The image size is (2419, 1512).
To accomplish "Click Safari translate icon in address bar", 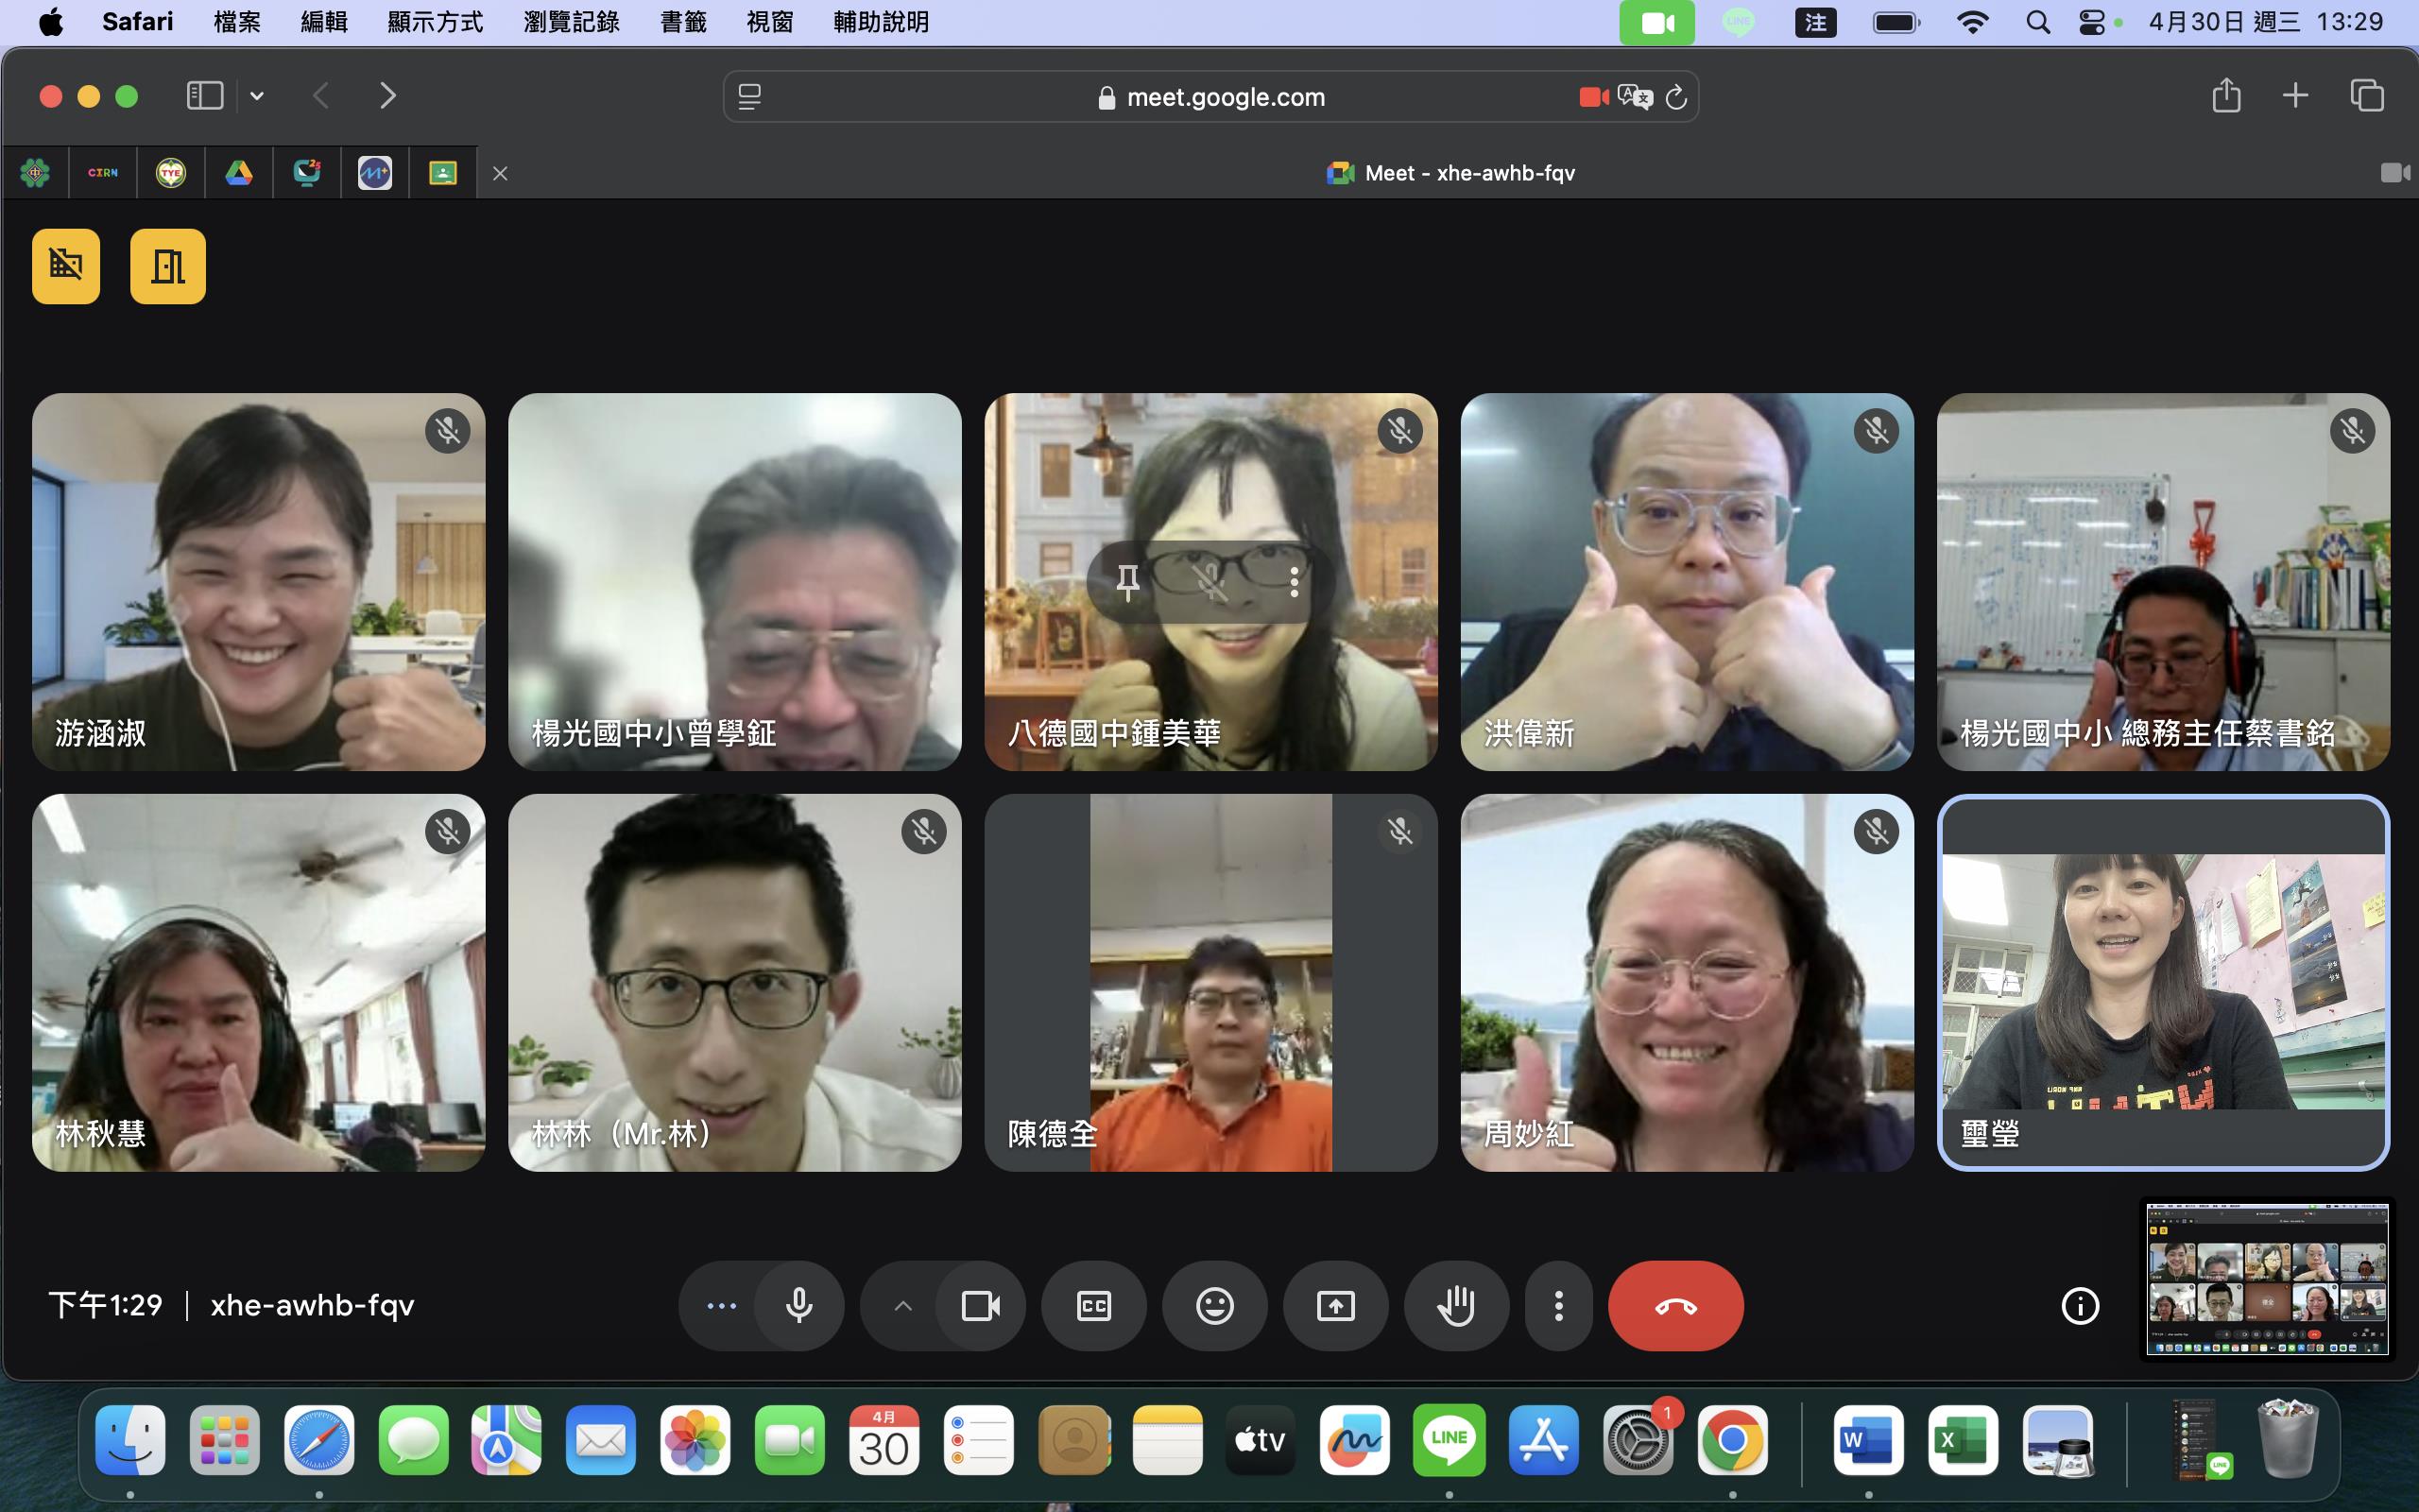I will tap(1635, 97).
